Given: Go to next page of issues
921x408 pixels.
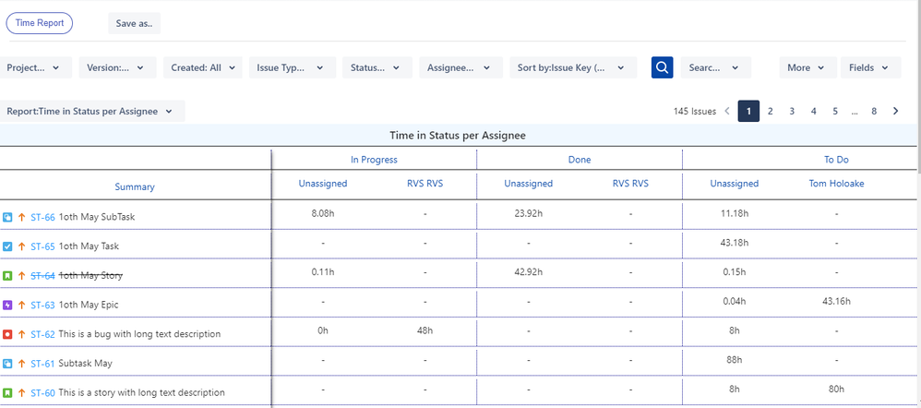Looking at the screenshot, I should tap(895, 112).
